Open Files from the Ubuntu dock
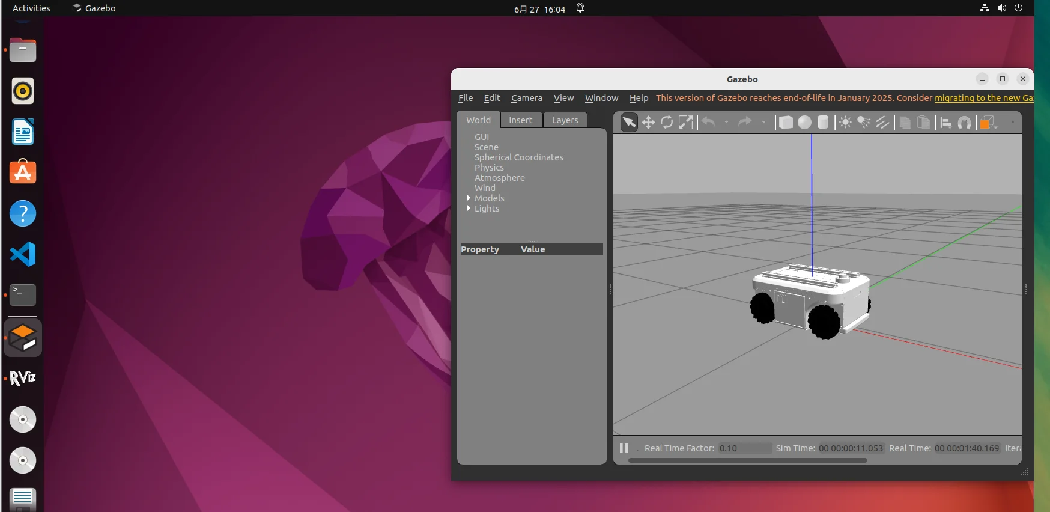This screenshot has height=512, width=1050. [23, 50]
